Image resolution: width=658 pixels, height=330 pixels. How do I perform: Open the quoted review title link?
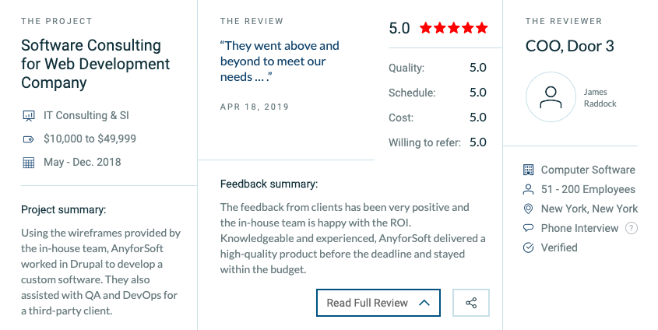pyautogui.click(x=280, y=61)
